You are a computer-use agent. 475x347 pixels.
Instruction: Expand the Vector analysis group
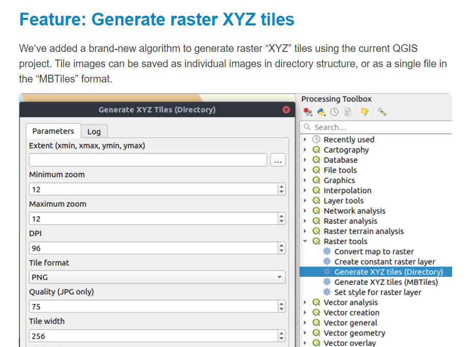pyautogui.click(x=305, y=302)
